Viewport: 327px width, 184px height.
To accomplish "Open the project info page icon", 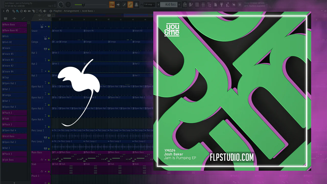I will 216,4.
